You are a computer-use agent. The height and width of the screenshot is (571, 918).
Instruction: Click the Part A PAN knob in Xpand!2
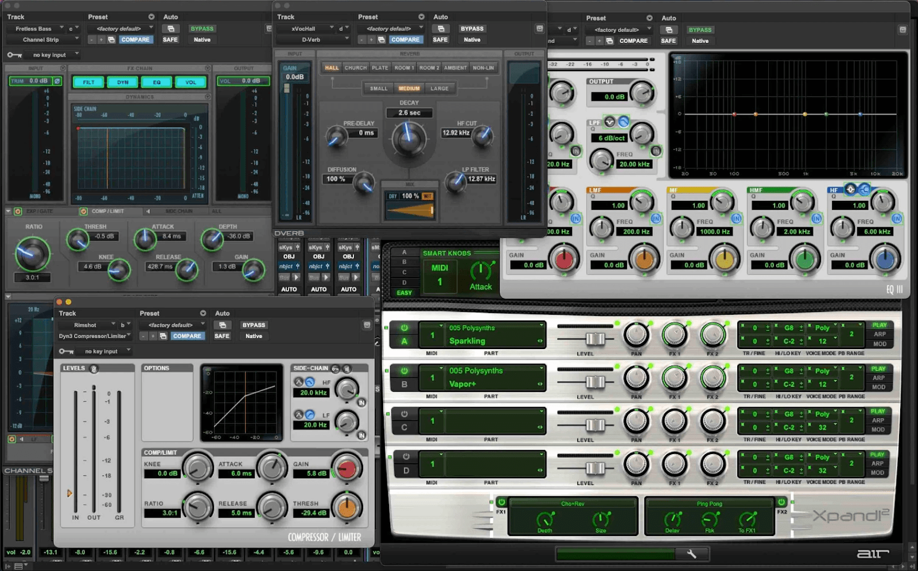point(636,335)
